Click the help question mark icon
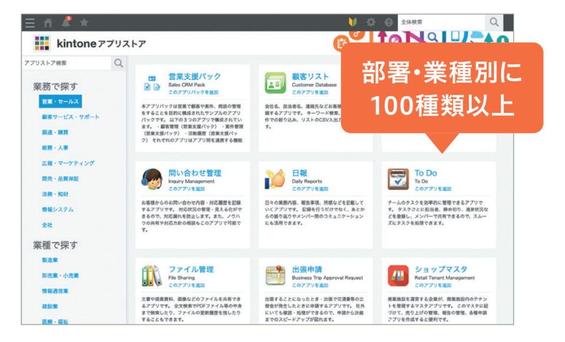565x342 pixels. pos(388,23)
